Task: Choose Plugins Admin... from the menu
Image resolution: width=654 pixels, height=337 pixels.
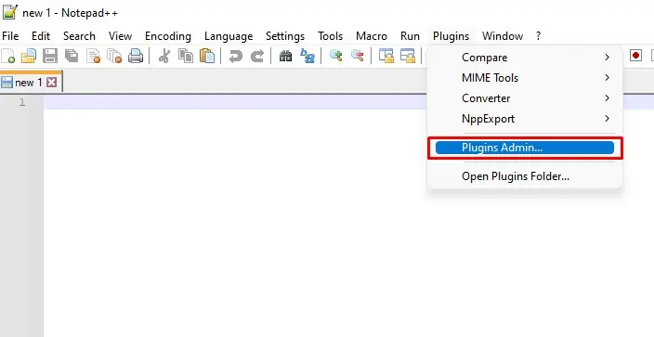Action: click(x=525, y=148)
